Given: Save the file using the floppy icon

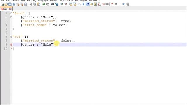Looking at the screenshot, I should click(10, 4).
